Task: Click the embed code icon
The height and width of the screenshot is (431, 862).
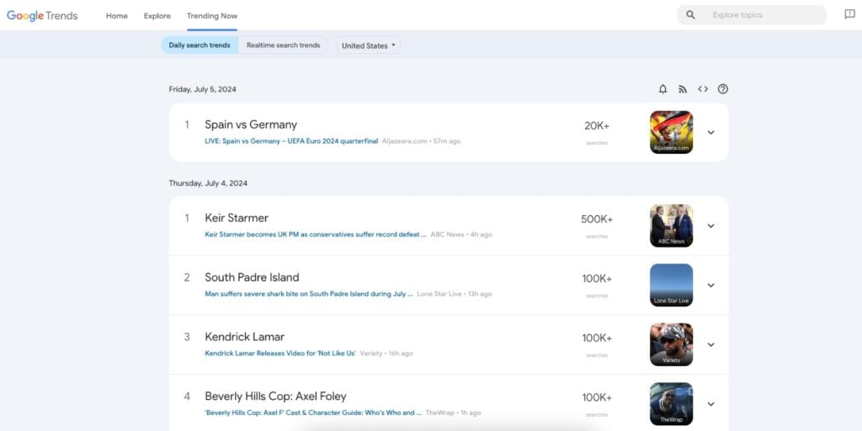Action: coord(703,89)
